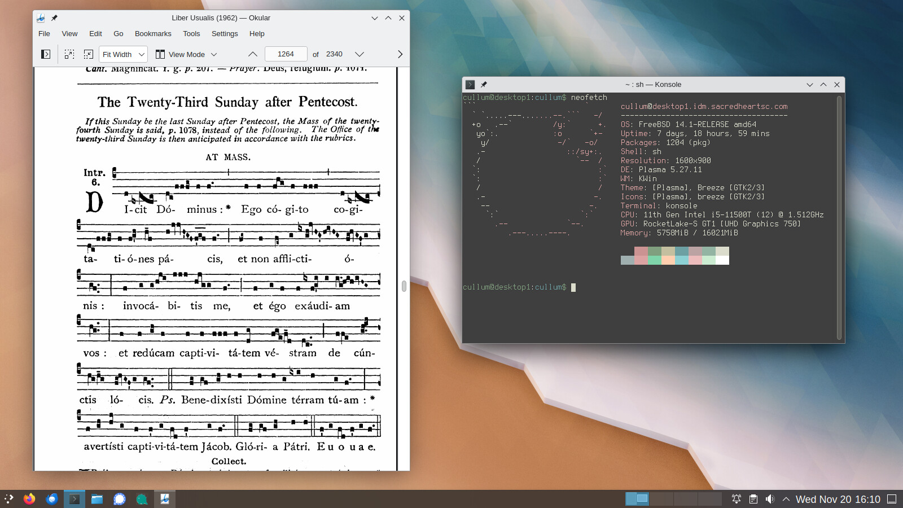
Task: Open notifications bell in system tray
Action: click(x=737, y=499)
